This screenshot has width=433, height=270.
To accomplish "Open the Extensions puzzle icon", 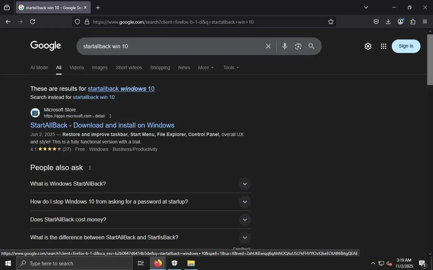I will click(x=413, y=22).
